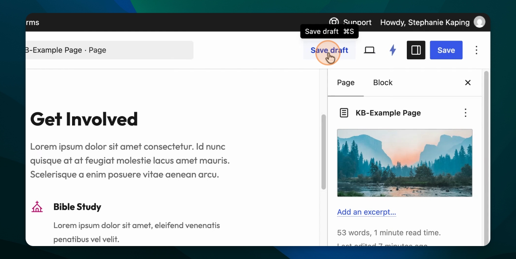Switch to the Block tab

[x=383, y=83]
